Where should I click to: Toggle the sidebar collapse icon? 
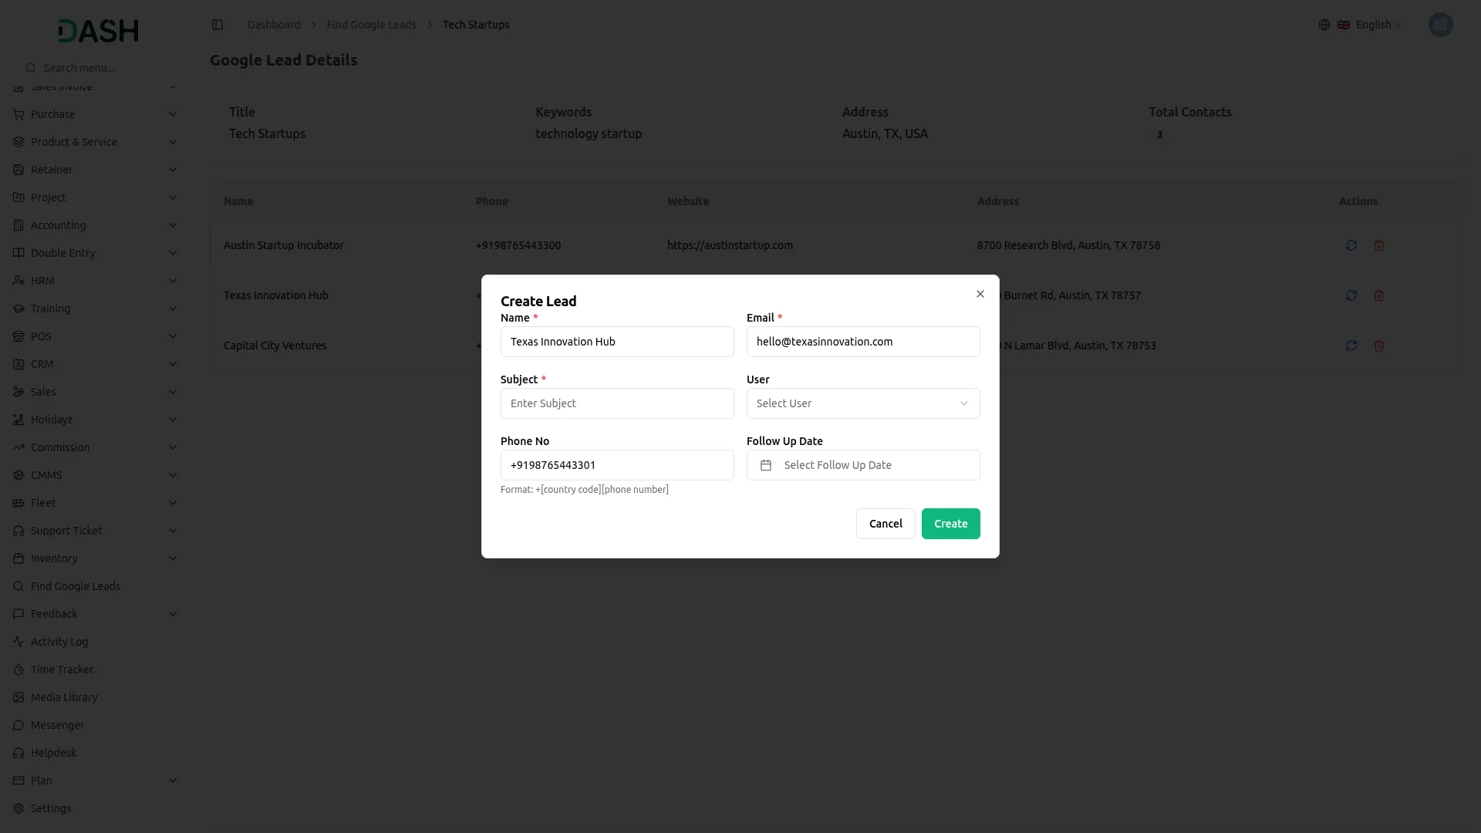coord(218,25)
